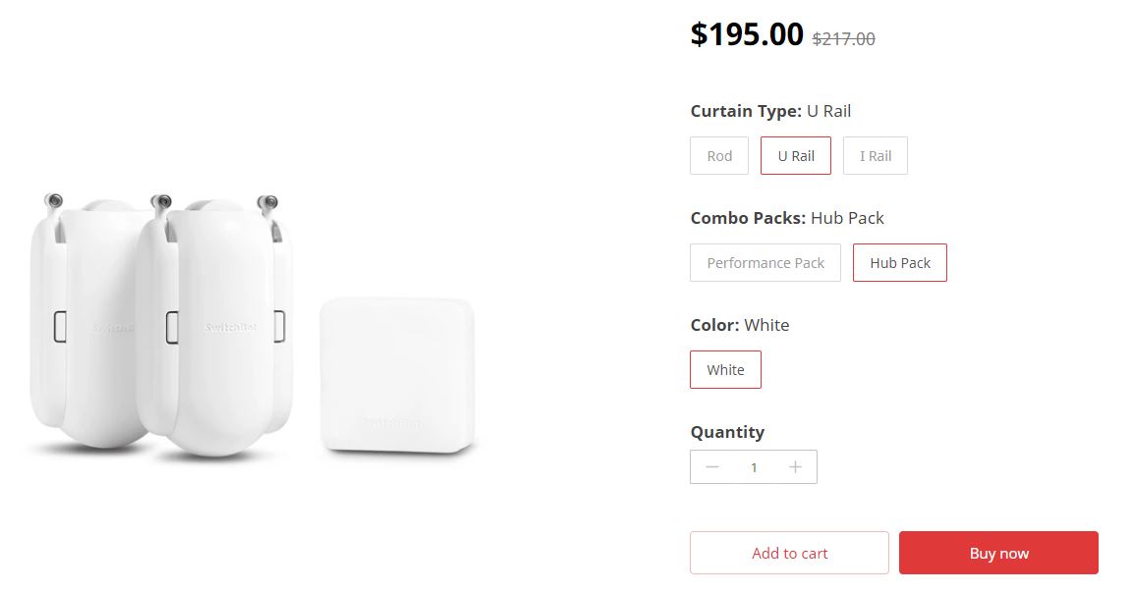Click the Curtain Type label

click(x=746, y=111)
